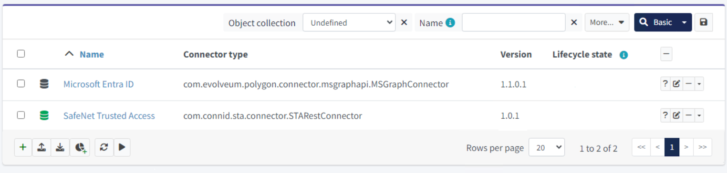Expand more actions for SafeNet Trusted Access row
This screenshot has height=173, width=727.
coord(699,115)
